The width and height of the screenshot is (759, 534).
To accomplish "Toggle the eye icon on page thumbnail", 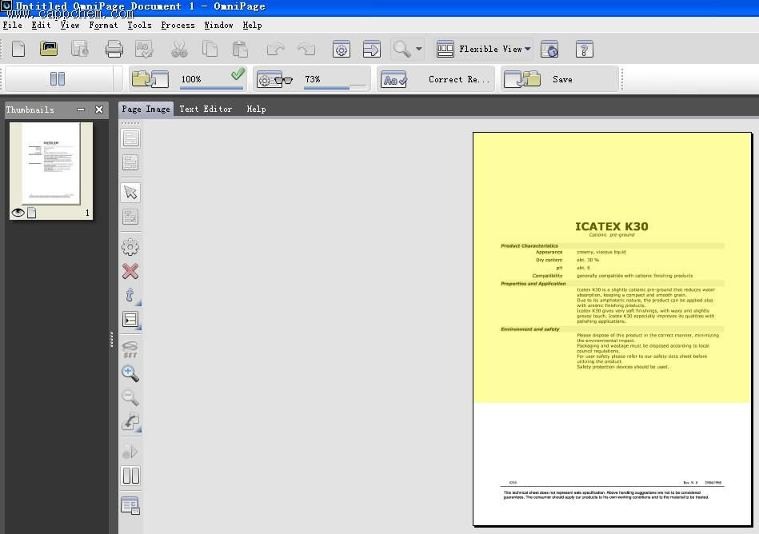I will pos(18,213).
